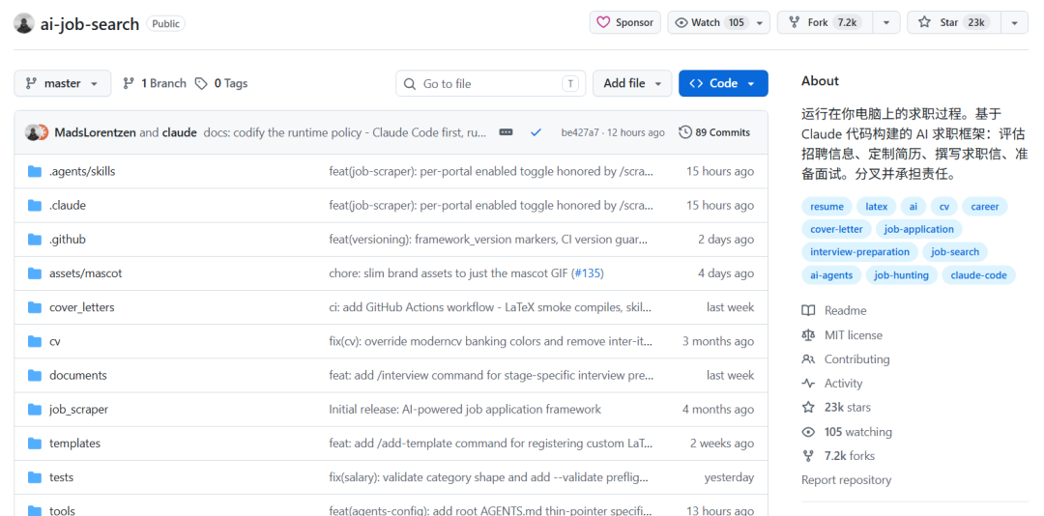Open the Readme link in About
The height and width of the screenshot is (516, 1044).
(x=834, y=310)
